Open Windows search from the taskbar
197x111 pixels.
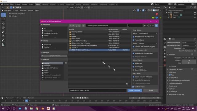pyautogui.click(x=8, y=109)
